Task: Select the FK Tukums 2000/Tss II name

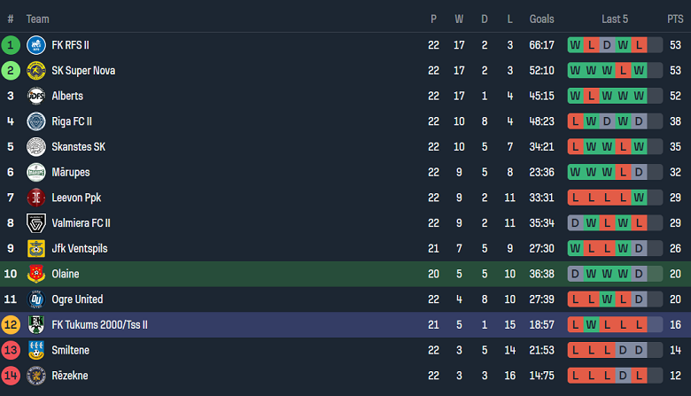Action: click(99, 325)
